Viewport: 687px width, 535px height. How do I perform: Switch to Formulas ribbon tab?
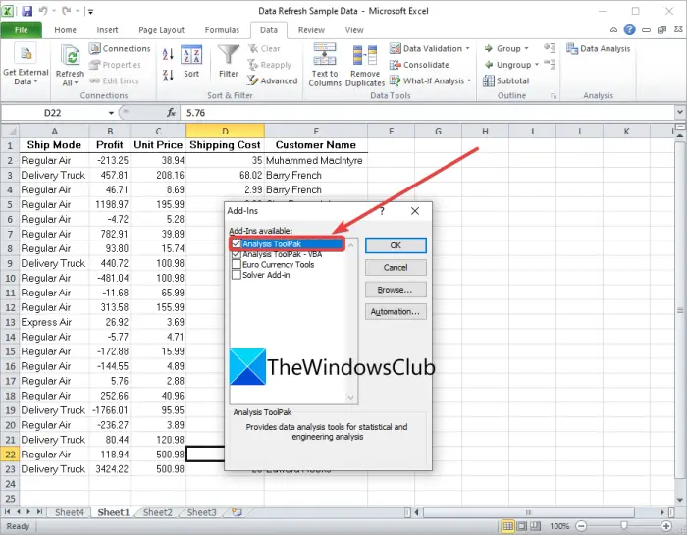[x=222, y=29]
